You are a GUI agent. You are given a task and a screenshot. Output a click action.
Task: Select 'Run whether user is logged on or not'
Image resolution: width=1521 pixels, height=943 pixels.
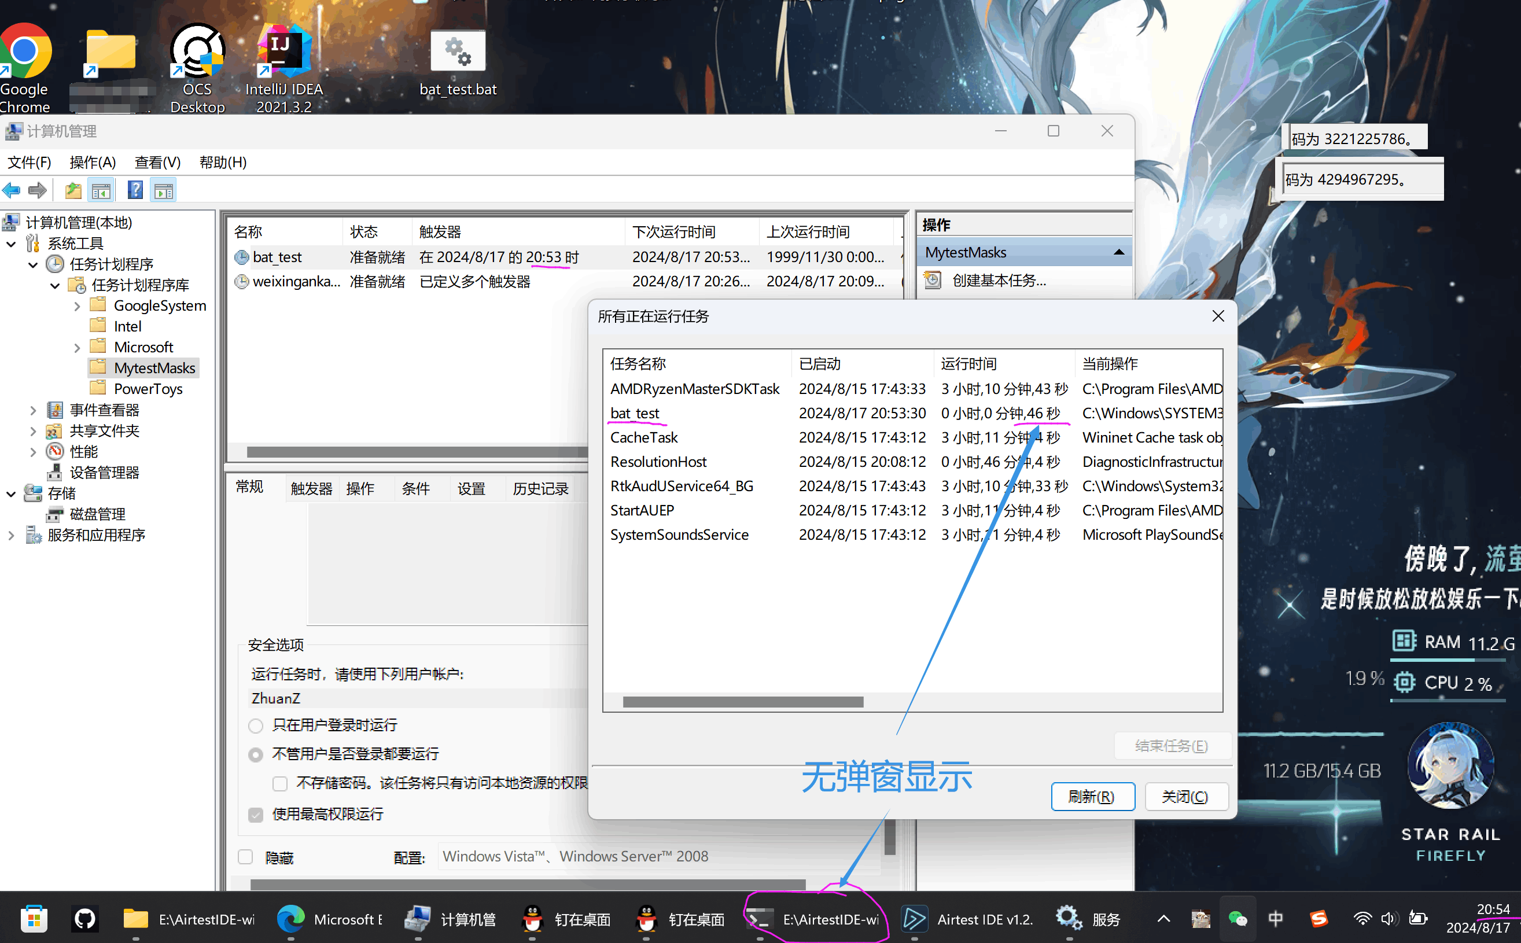coord(255,754)
